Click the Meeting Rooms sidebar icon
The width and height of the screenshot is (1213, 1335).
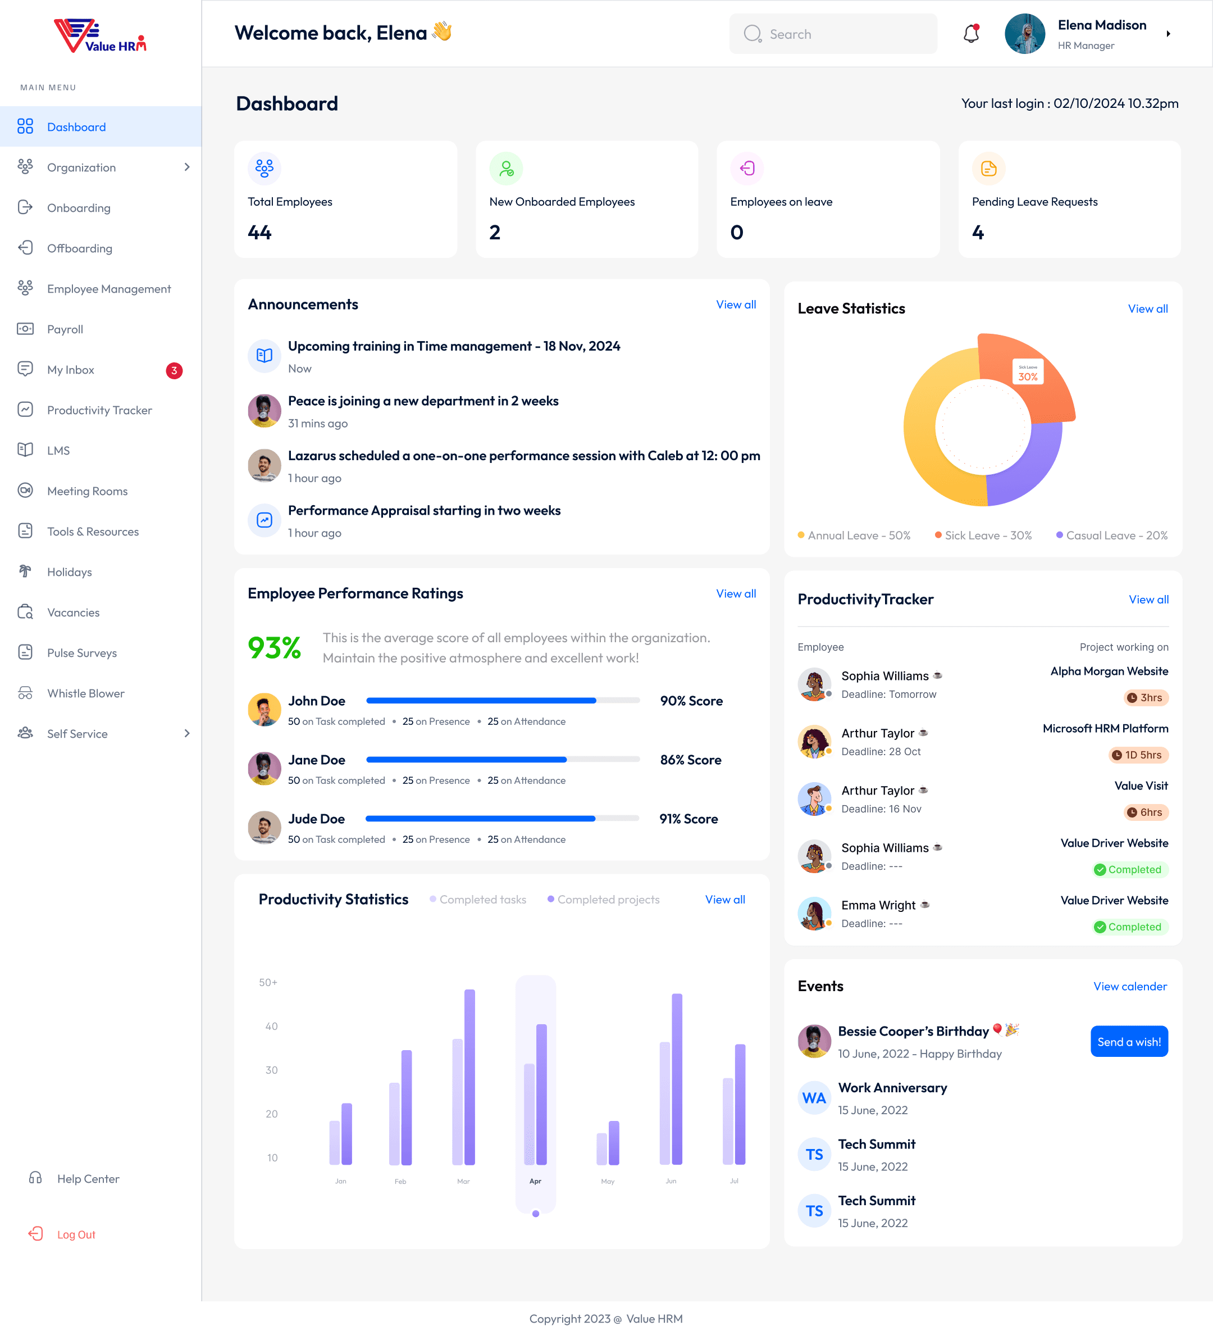pos(25,491)
